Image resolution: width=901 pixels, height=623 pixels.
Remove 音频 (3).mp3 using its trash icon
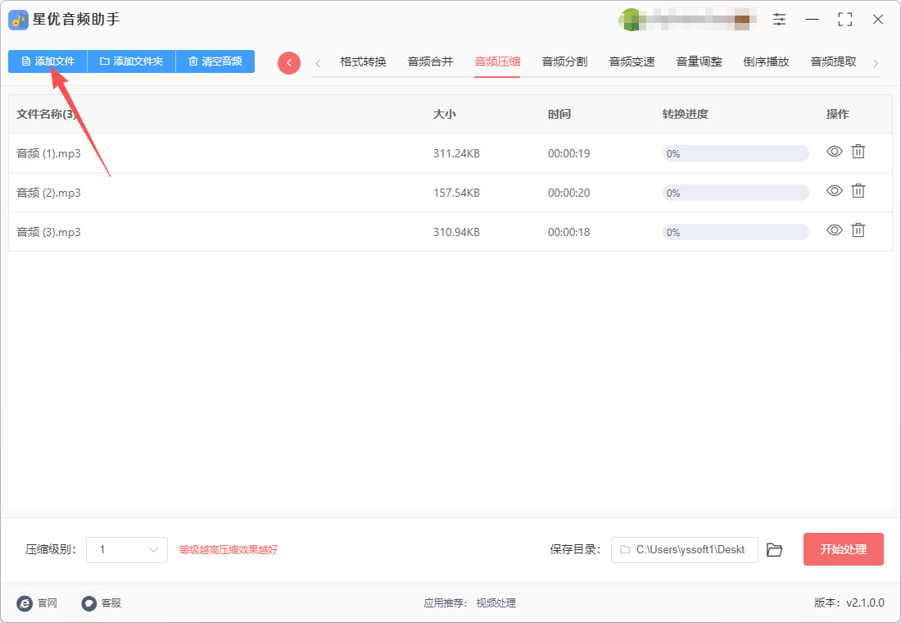858,230
